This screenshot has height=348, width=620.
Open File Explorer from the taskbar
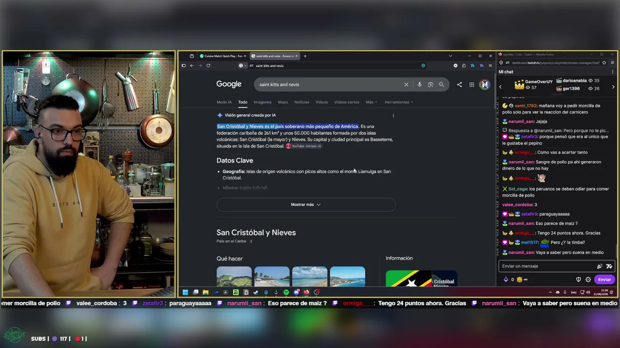point(205,292)
